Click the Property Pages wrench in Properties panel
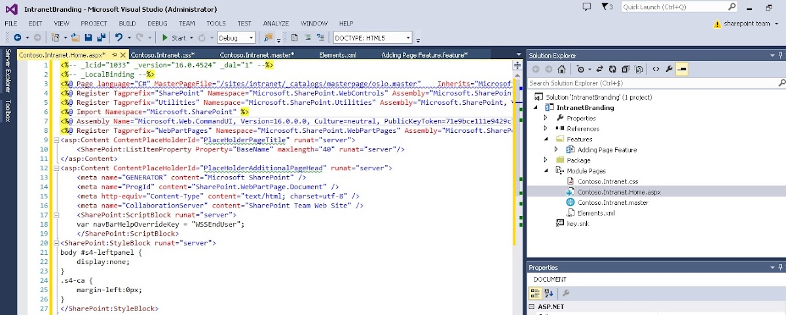 [x=565, y=293]
